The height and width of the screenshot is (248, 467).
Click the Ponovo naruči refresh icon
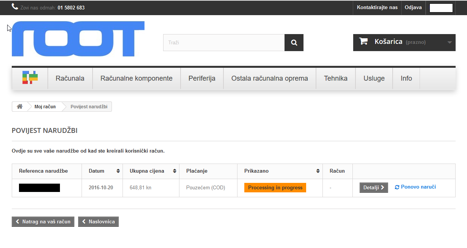click(x=397, y=187)
